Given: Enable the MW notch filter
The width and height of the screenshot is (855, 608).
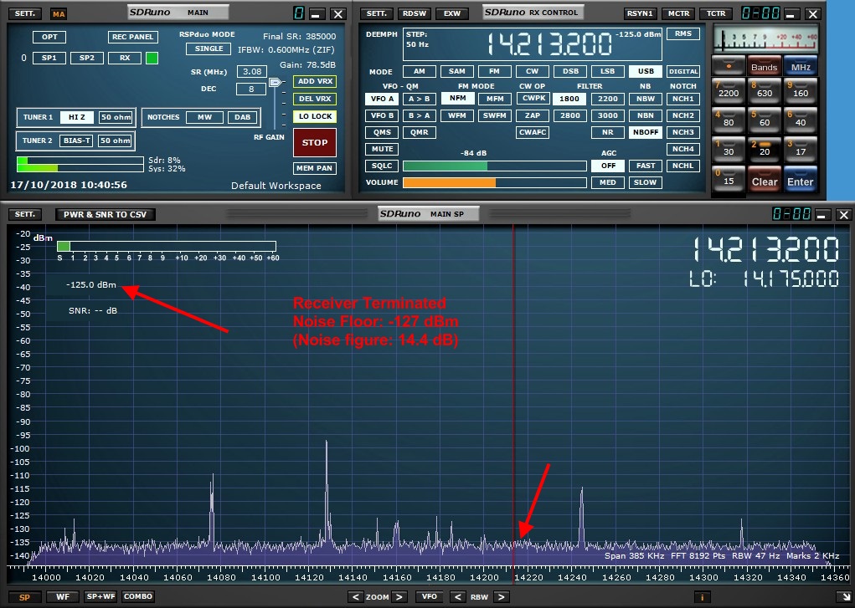Looking at the screenshot, I should pyautogui.click(x=204, y=117).
